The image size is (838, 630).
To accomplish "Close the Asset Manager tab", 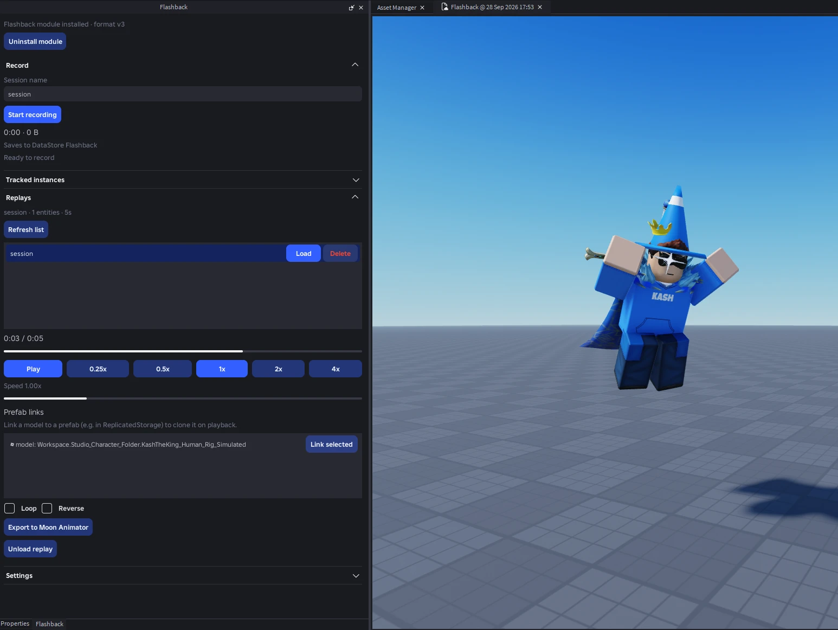I will pos(422,8).
